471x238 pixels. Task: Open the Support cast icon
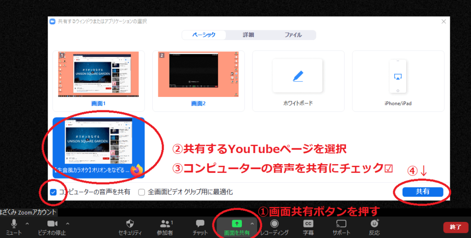coord(341,224)
